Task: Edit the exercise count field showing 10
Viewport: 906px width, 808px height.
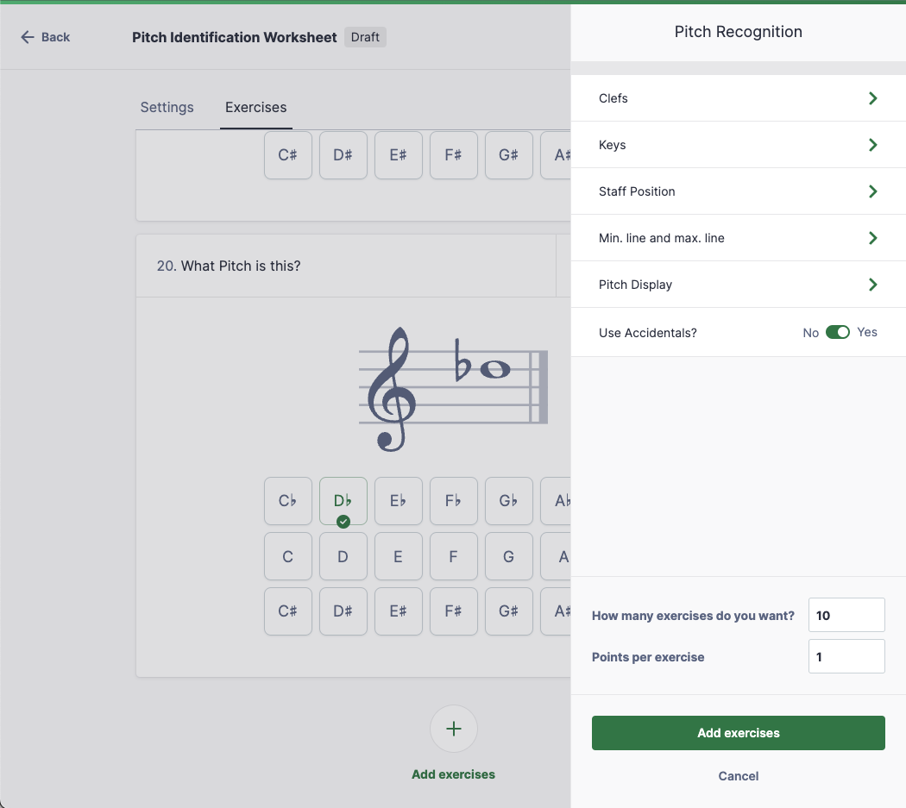Action: (846, 615)
